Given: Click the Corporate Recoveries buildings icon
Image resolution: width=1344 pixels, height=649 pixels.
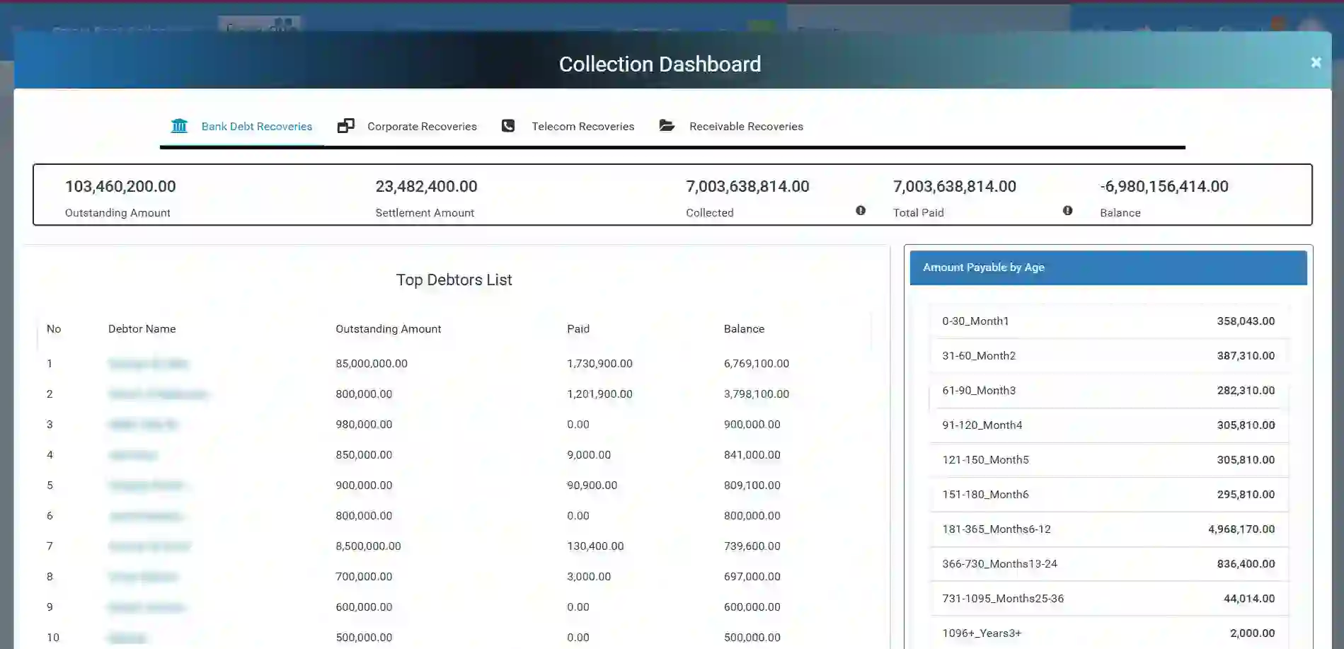Looking at the screenshot, I should 346,125.
